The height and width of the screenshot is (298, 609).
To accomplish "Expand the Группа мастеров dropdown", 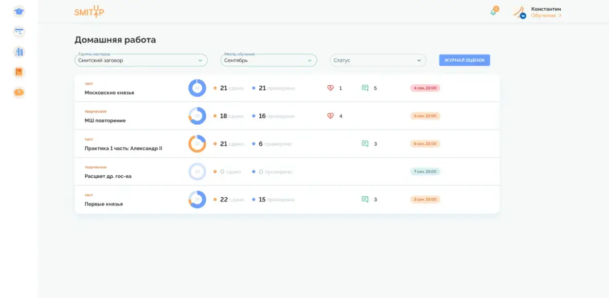I will point(140,60).
